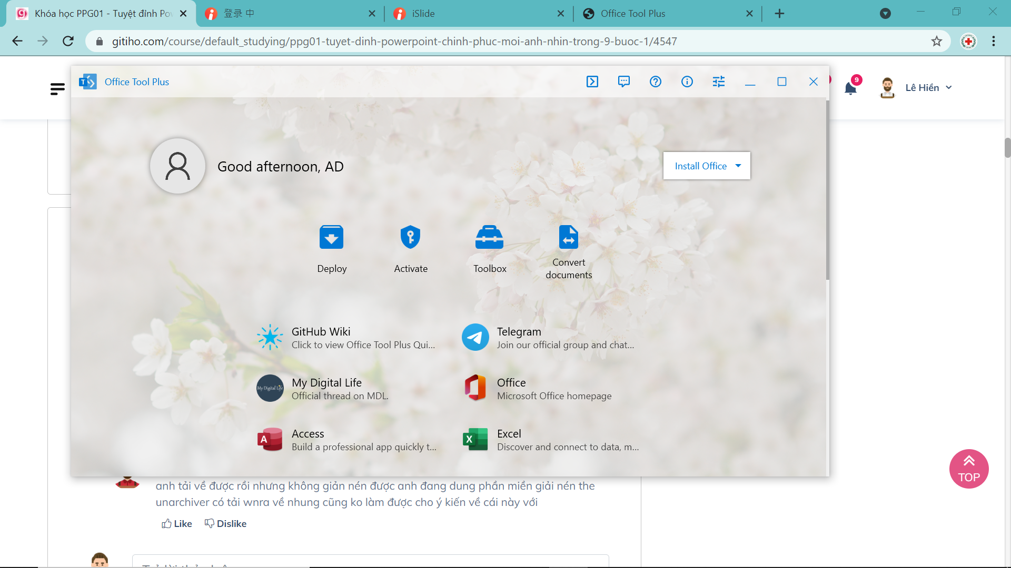The image size is (1011, 568).
Task: Click the thumbs-up Like button
Action: click(177, 523)
